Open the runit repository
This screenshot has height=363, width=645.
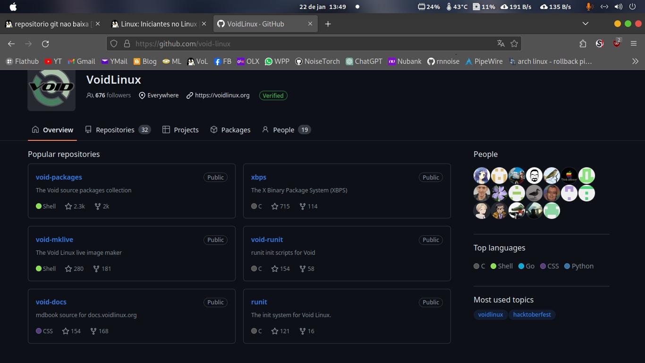(259, 302)
